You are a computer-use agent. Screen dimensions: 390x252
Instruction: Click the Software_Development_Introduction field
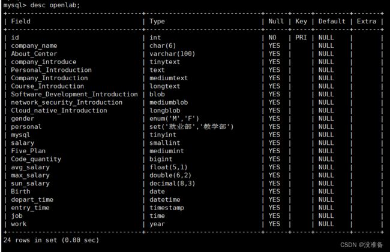pos(74,94)
